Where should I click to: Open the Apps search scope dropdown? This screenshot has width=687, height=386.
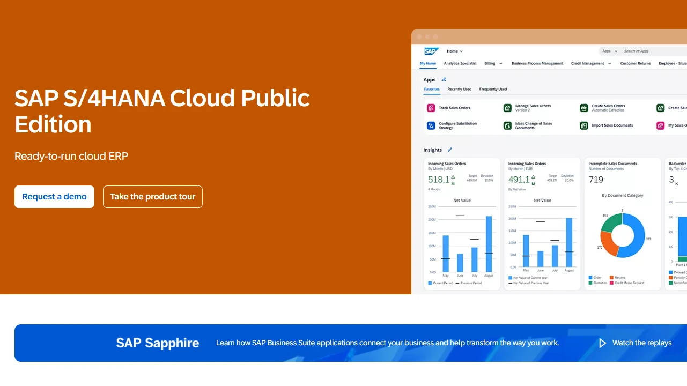click(609, 51)
